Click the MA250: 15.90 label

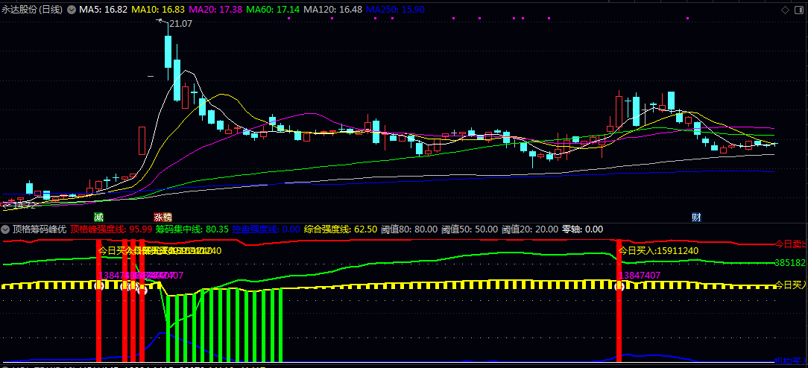pyautogui.click(x=395, y=9)
